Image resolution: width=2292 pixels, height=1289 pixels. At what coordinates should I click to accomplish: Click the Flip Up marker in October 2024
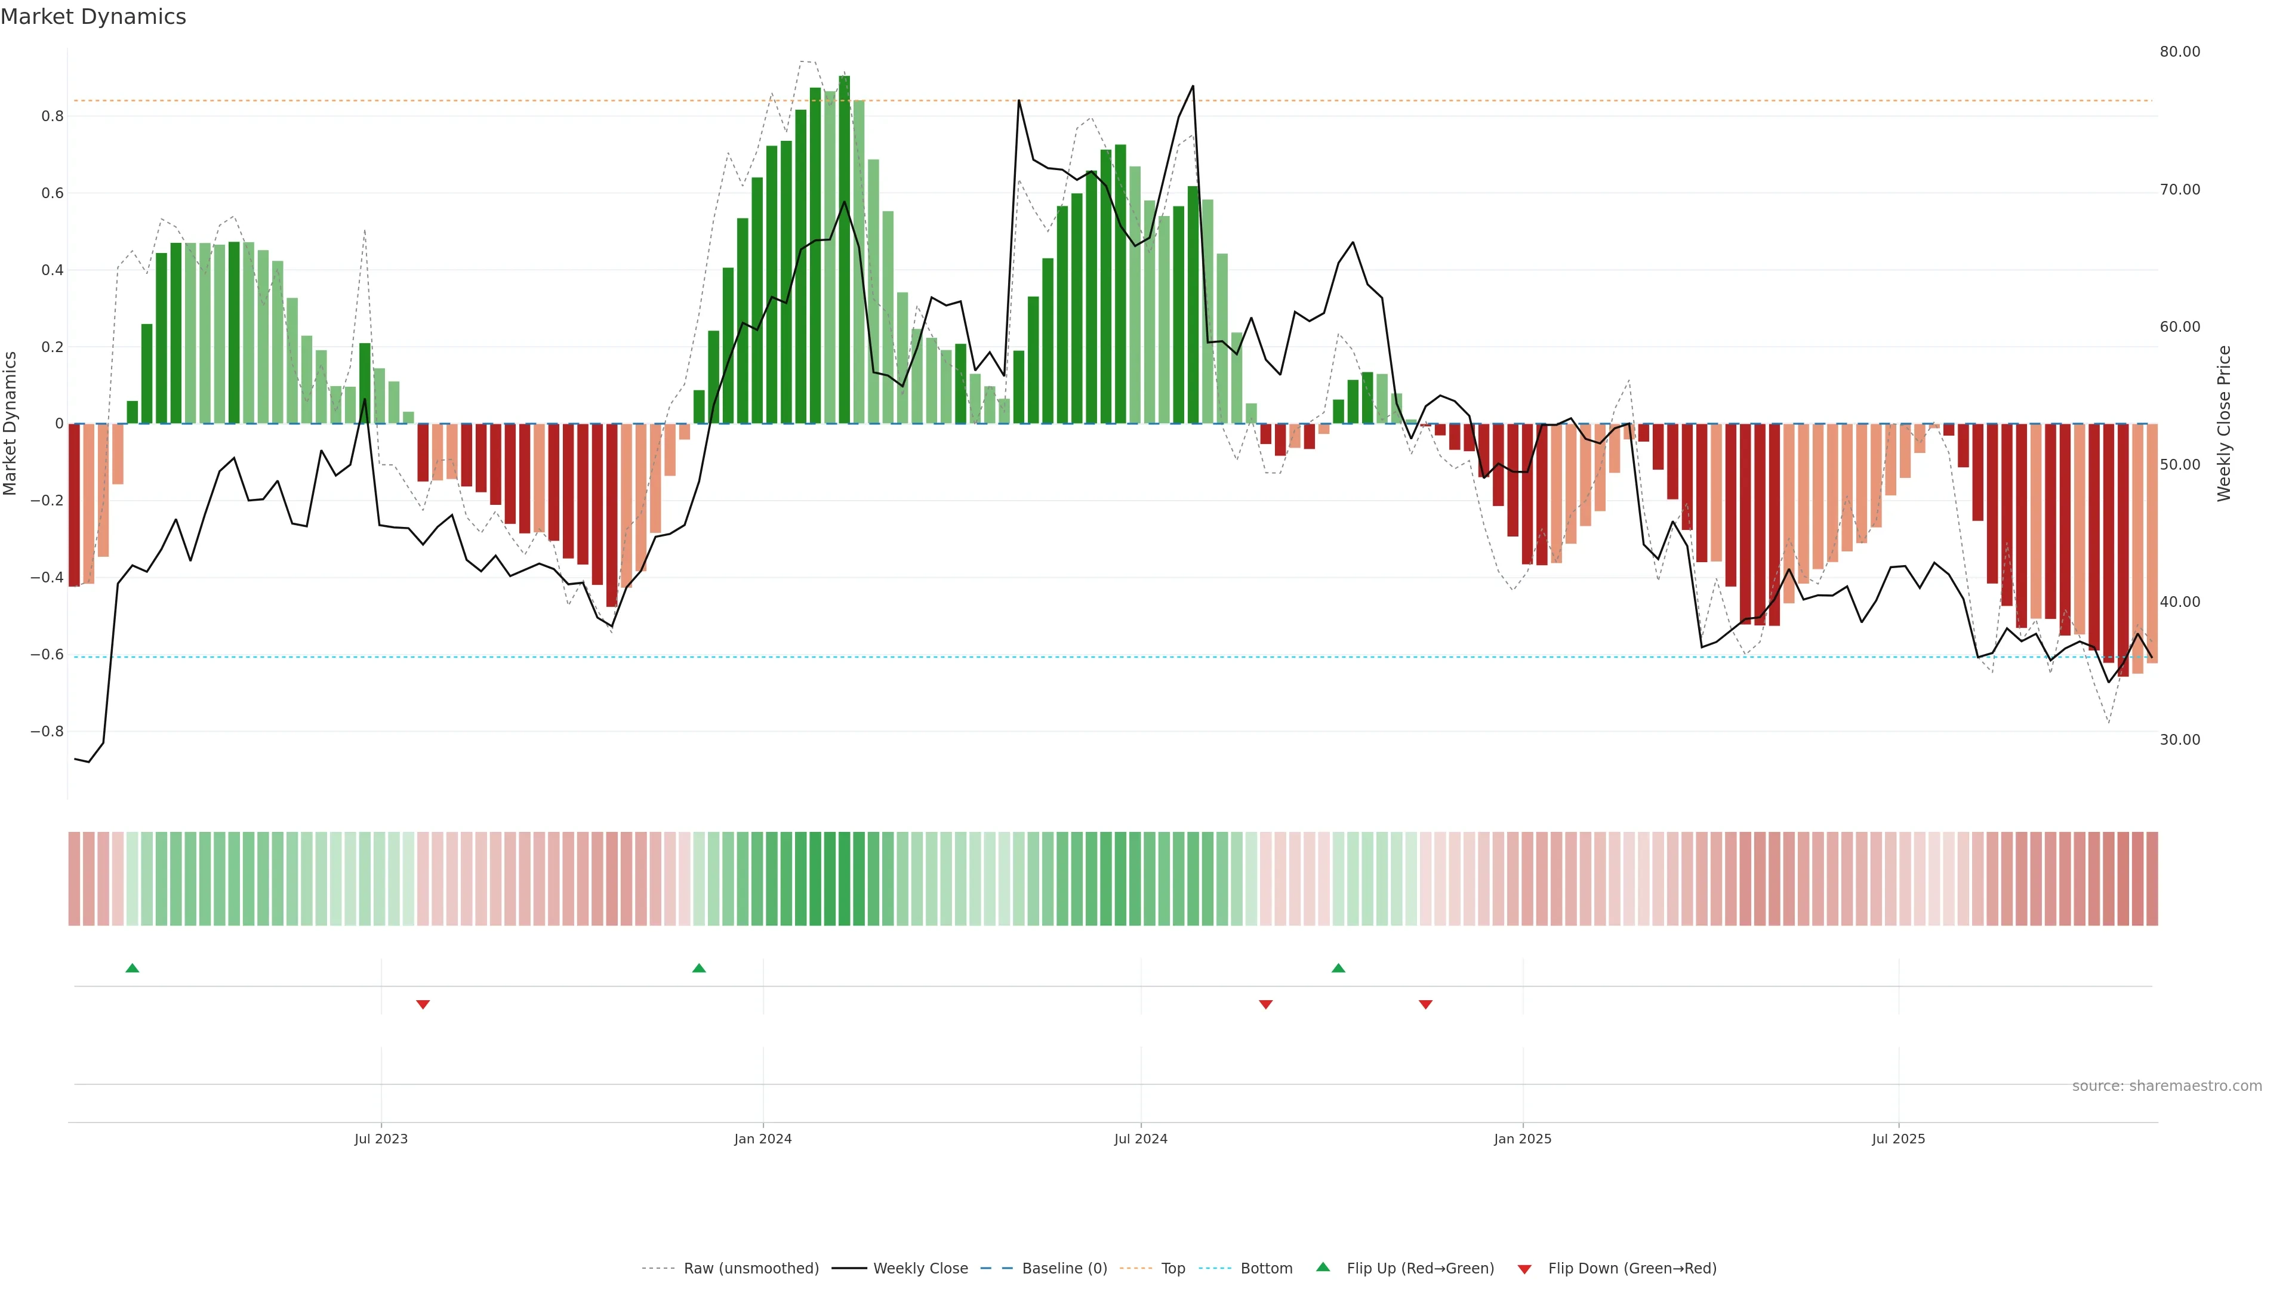pyautogui.click(x=1338, y=968)
